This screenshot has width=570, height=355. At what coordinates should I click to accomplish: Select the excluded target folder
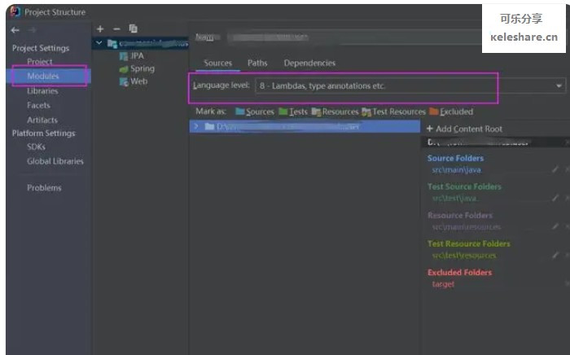tap(443, 284)
